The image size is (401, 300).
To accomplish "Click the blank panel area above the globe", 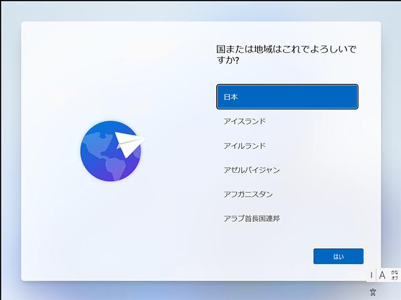I will click(x=113, y=75).
